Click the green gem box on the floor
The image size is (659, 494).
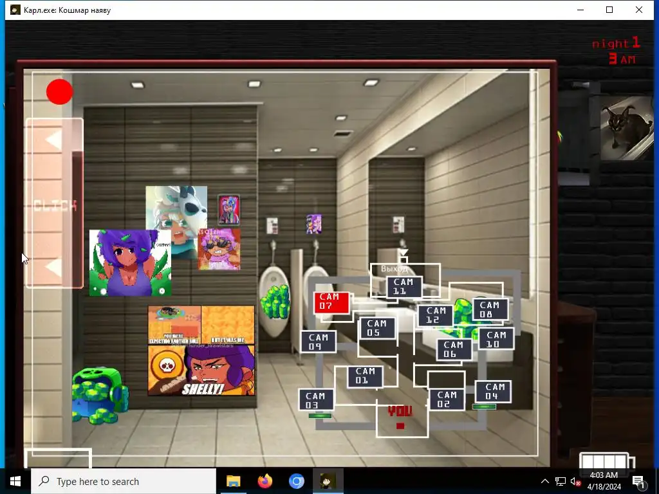pyautogui.click(x=100, y=396)
